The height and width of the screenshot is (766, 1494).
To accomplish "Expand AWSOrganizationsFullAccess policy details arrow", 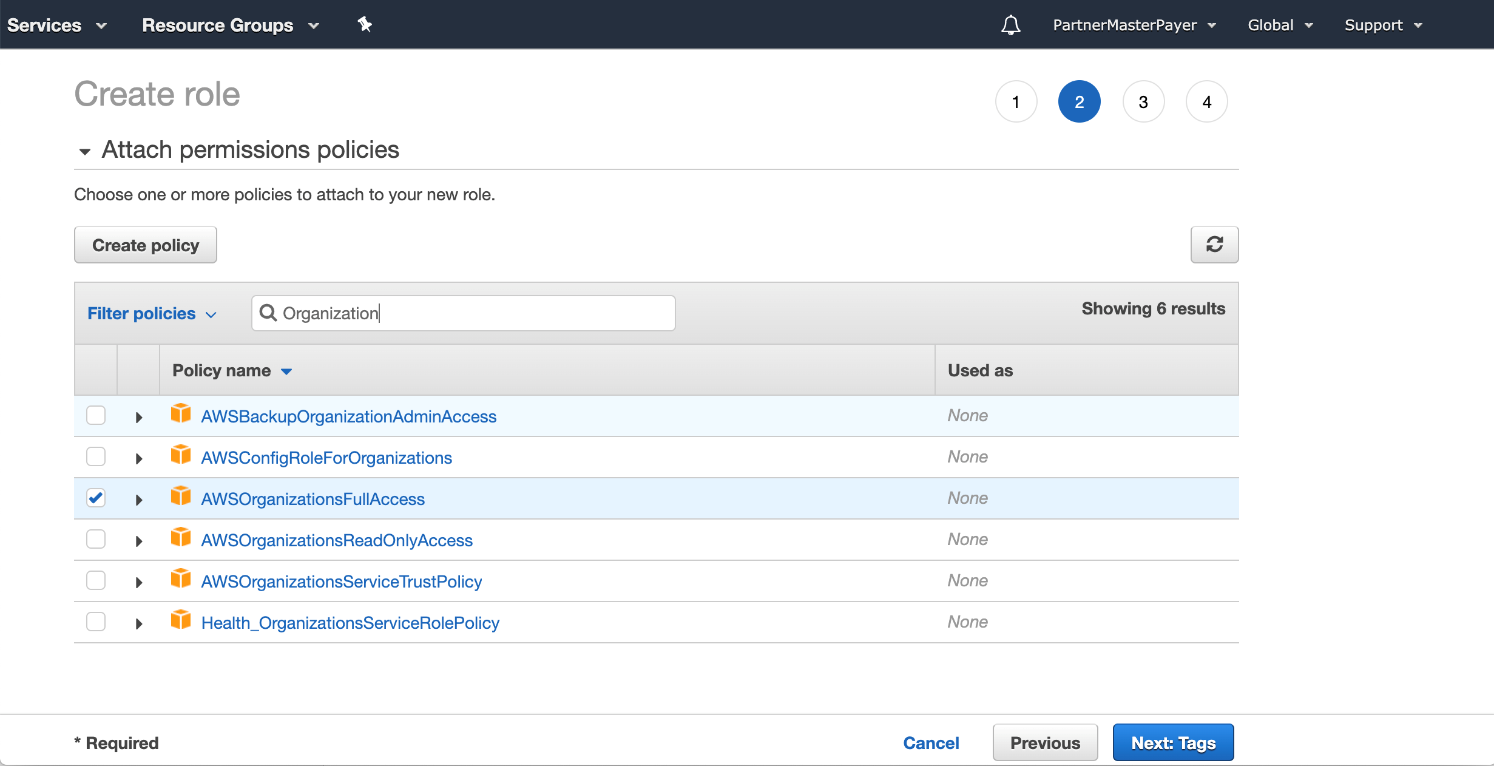I will coord(139,500).
